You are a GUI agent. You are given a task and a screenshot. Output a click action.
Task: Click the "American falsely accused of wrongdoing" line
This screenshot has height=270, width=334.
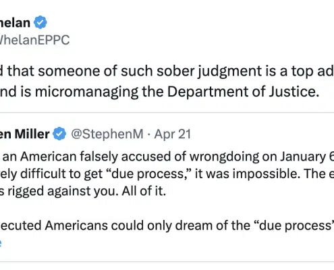click(x=167, y=157)
